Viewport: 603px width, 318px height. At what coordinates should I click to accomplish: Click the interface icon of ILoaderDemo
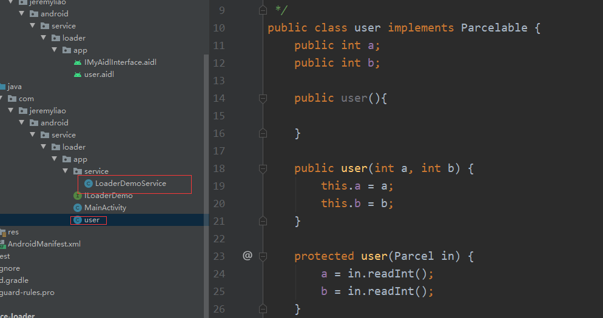tap(77, 196)
